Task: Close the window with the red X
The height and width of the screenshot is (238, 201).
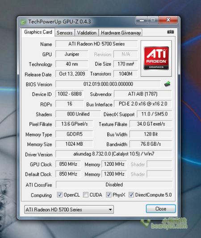Action: click(x=168, y=20)
